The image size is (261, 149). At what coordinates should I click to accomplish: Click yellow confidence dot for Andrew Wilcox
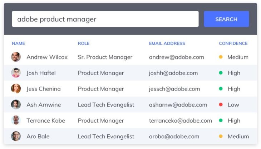click(221, 57)
